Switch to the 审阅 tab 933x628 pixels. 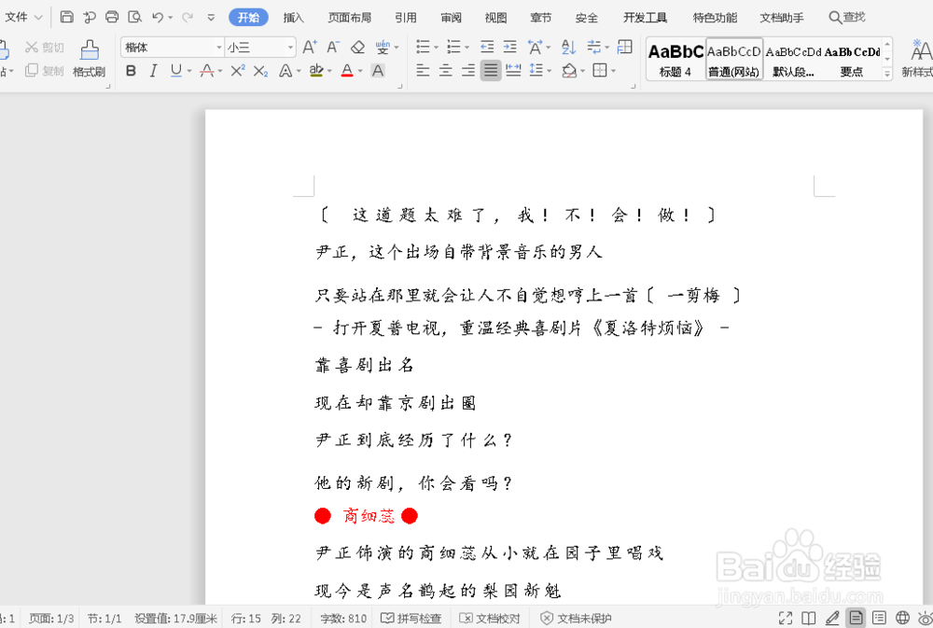tap(451, 18)
